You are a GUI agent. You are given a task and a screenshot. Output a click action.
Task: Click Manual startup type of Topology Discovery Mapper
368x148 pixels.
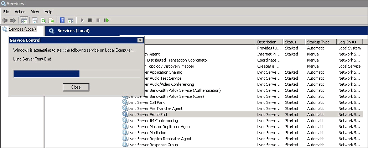pos(313,67)
